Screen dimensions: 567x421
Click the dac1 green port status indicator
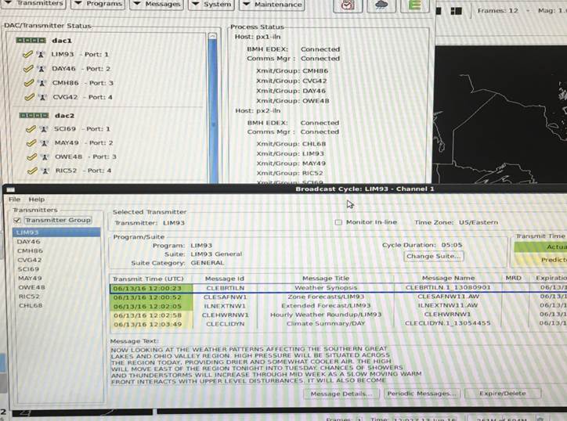(x=31, y=40)
